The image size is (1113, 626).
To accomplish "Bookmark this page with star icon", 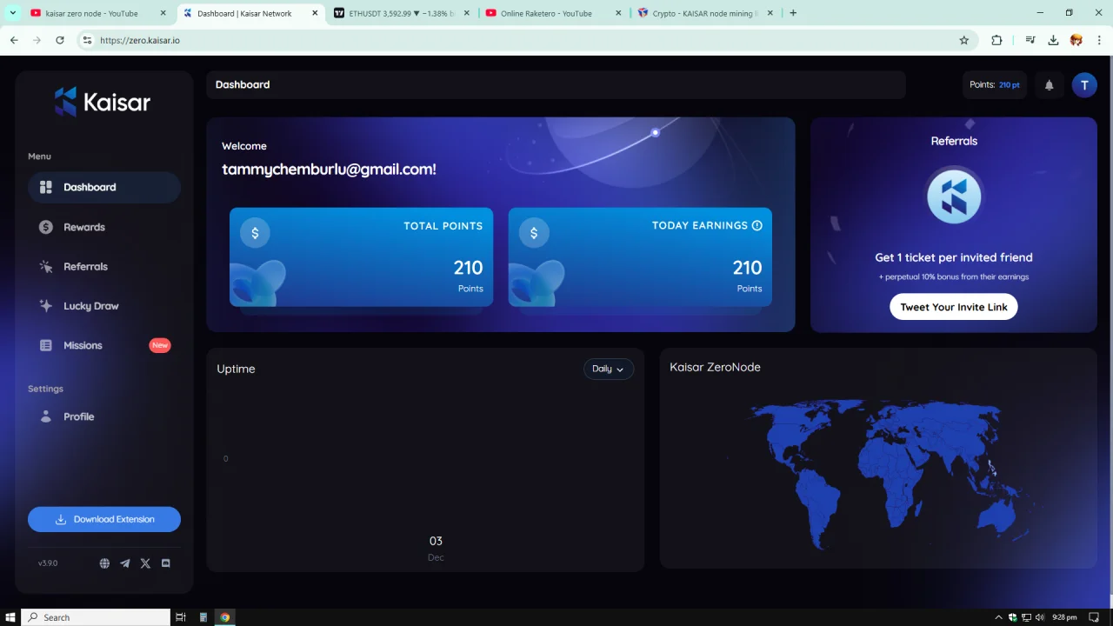I will tap(963, 40).
